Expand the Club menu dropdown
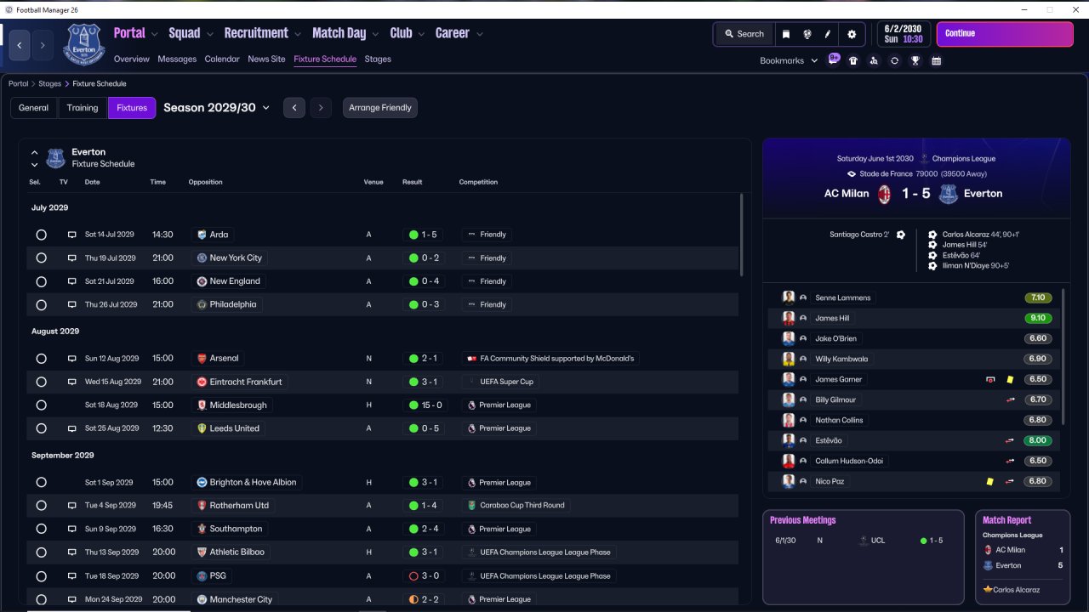 coord(421,35)
